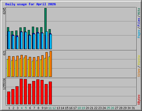This screenshot has height=111, width=142.
Task: Click the Files legend label
Action: coord(139,22)
